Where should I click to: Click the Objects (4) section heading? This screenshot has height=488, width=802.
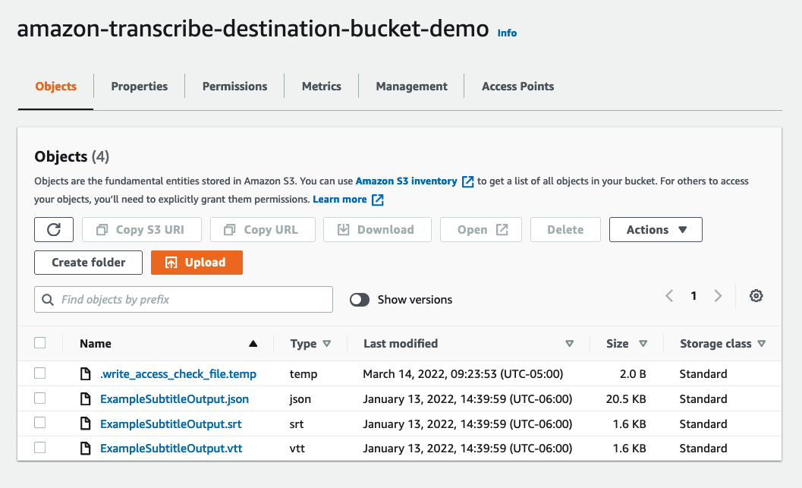[x=71, y=156]
